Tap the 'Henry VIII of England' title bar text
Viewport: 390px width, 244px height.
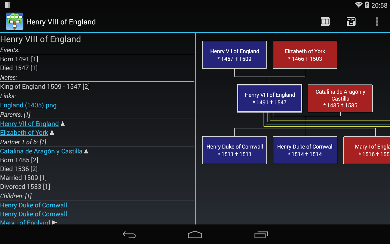point(61,22)
